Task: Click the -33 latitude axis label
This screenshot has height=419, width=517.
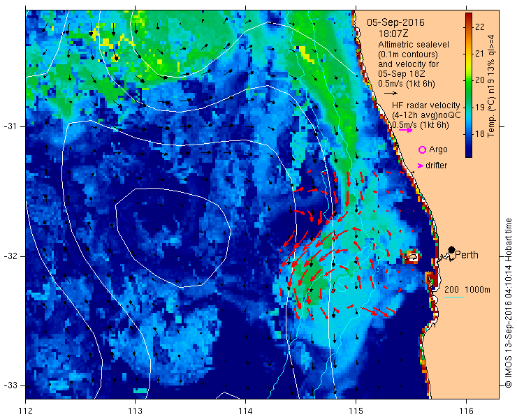Action: (x=10, y=385)
